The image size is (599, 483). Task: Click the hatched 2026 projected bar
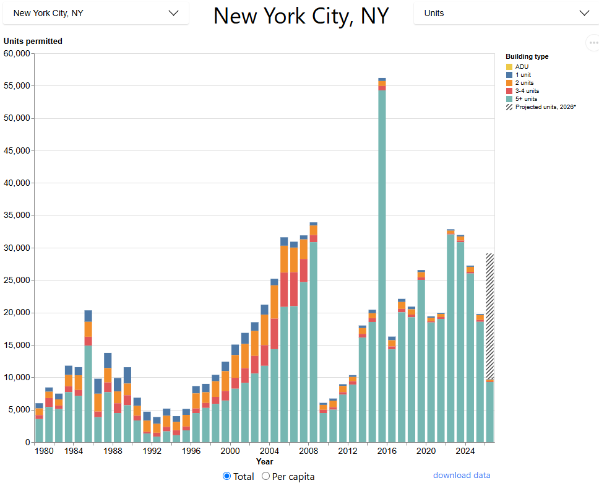(489, 316)
